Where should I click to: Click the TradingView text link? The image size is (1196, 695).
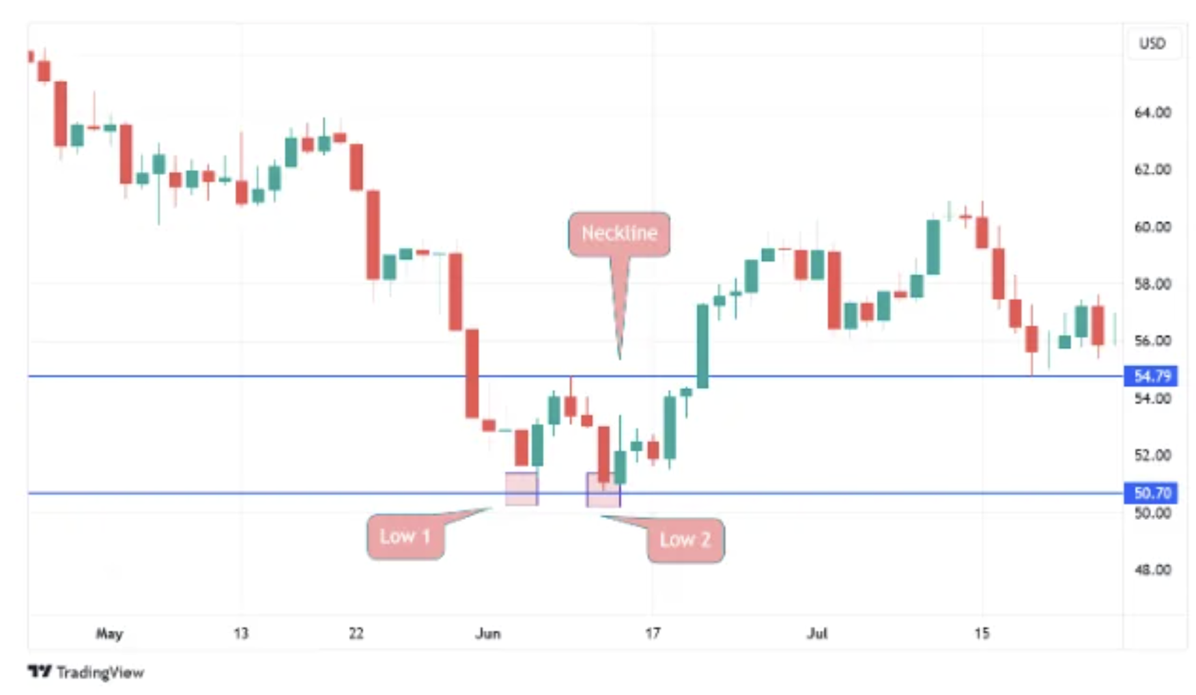[x=100, y=672]
